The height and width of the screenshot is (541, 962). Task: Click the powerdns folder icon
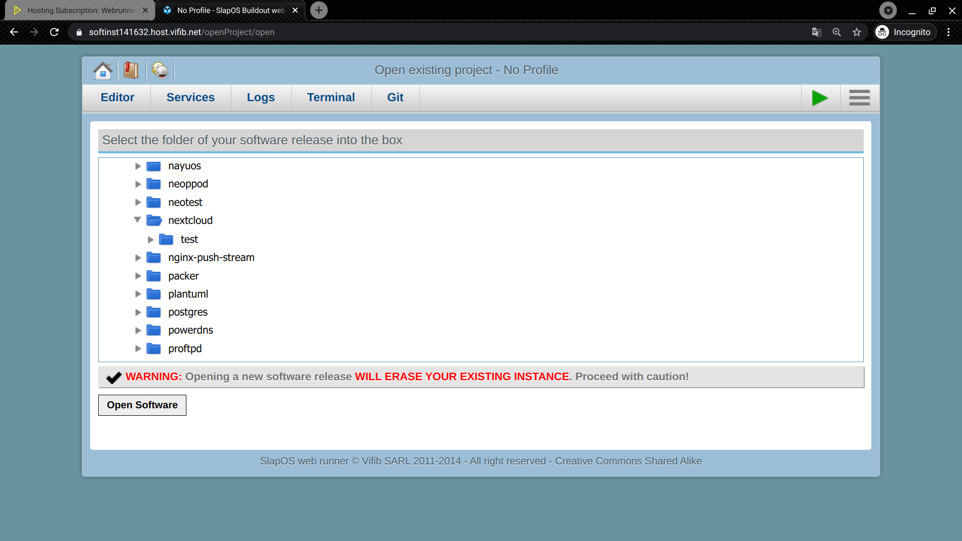(x=153, y=330)
